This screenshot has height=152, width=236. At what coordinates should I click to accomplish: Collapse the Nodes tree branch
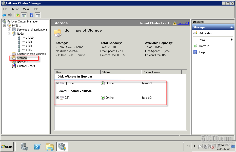pyautogui.click(x=9, y=34)
